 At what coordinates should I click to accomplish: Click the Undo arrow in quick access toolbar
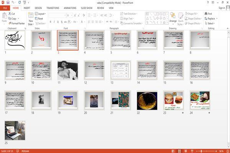pos(13,2)
